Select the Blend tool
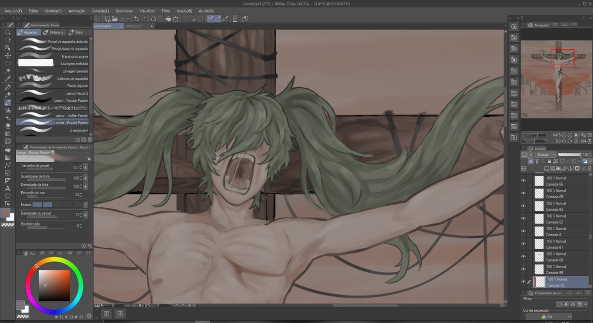Image resolution: width=593 pixels, height=323 pixels. click(x=7, y=134)
